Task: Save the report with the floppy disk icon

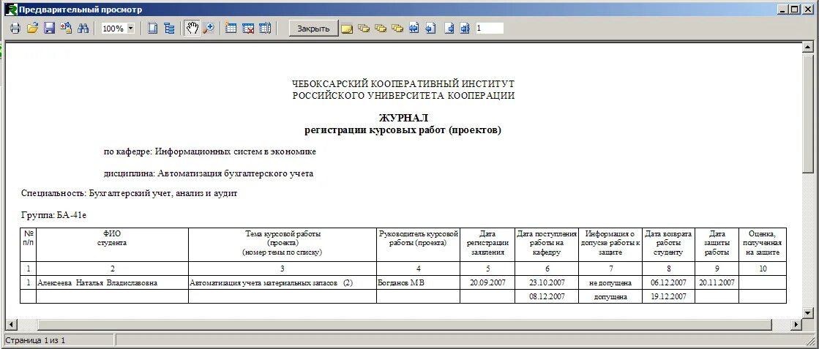Action: pos(49,29)
